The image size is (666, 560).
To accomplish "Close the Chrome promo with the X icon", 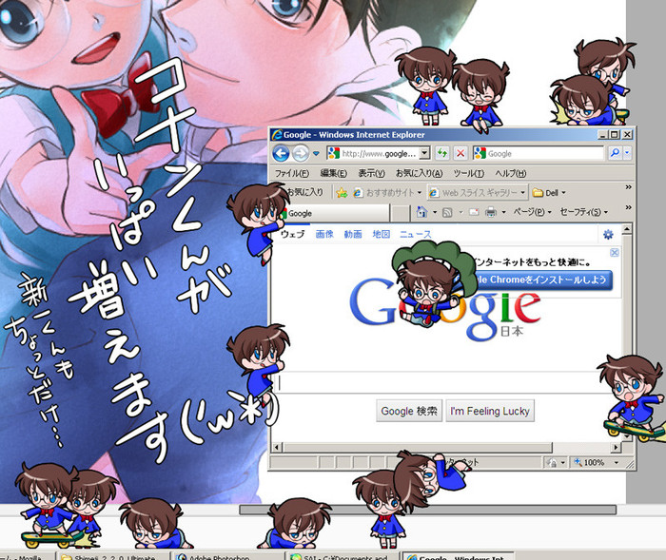I will pyautogui.click(x=615, y=253).
